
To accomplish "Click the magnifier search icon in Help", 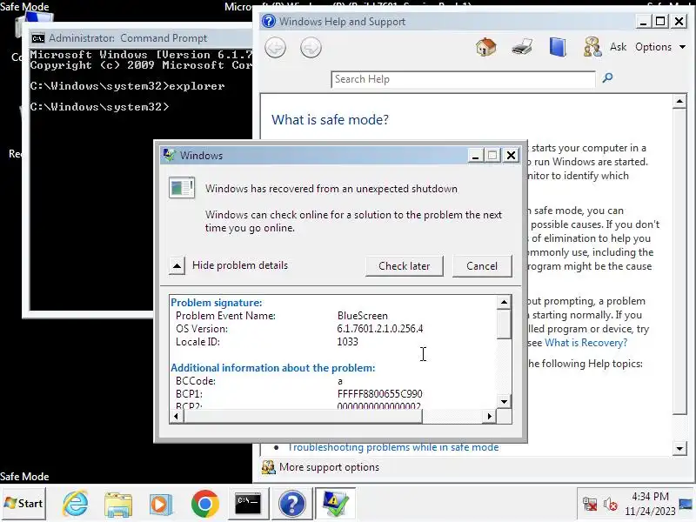I will point(607,78).
